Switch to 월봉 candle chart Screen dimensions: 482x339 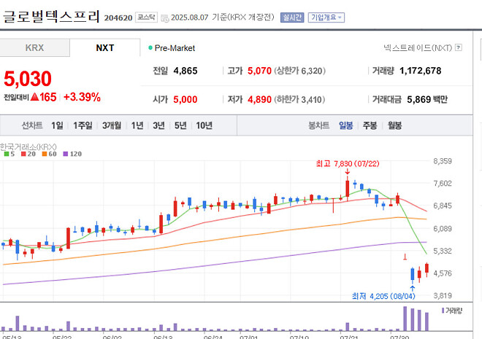tap(394, 125)
